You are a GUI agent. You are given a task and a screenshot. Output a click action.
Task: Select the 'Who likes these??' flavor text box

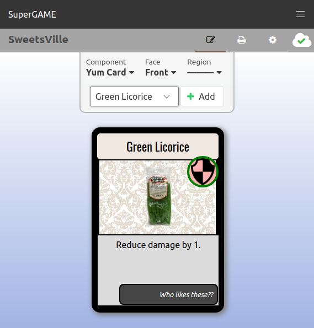click(168, 294)
